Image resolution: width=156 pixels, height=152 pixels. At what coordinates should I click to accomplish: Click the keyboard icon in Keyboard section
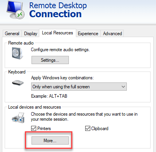click(x=18, y=82)
